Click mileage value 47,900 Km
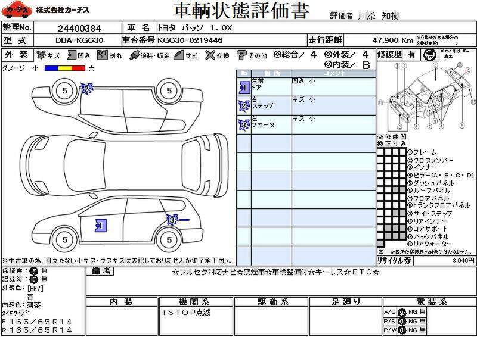477x337 pixels. coord(393,40)
